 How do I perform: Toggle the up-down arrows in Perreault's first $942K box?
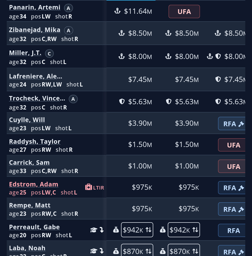coord(148,230)
